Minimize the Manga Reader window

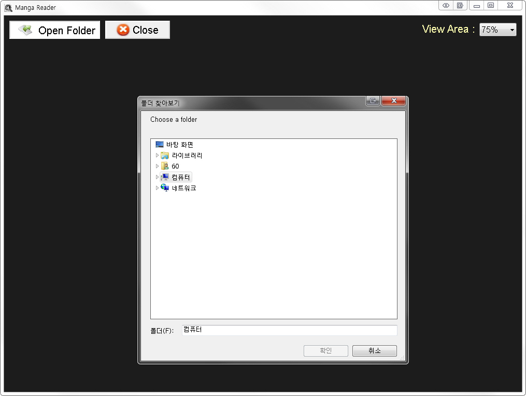pos(476,5)
